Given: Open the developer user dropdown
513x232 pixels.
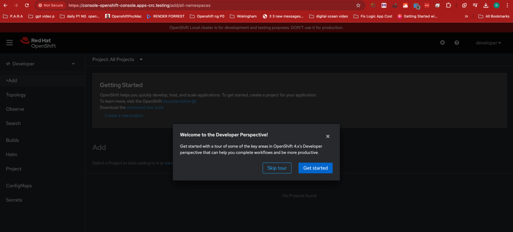Looking at the screenshot, I should coord(488,42).
